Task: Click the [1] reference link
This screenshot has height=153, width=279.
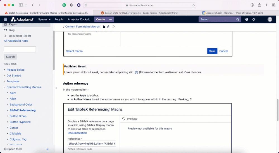Action: coord(137,72)
